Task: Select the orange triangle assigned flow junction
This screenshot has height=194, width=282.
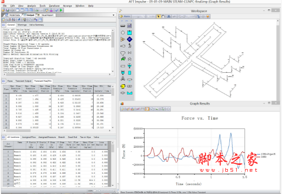Action: (123, 39)
